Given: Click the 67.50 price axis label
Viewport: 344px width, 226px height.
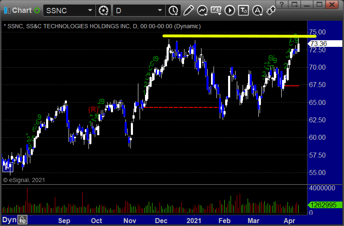Looking at the screenshot, I should [x=317, y=85].
